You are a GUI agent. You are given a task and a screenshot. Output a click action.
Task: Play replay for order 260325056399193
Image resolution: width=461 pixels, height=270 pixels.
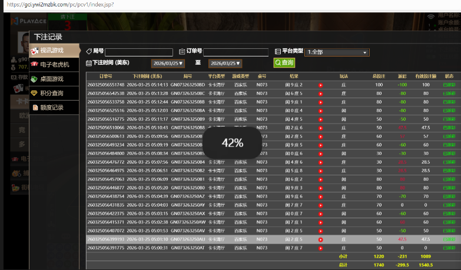pos(321,256)
